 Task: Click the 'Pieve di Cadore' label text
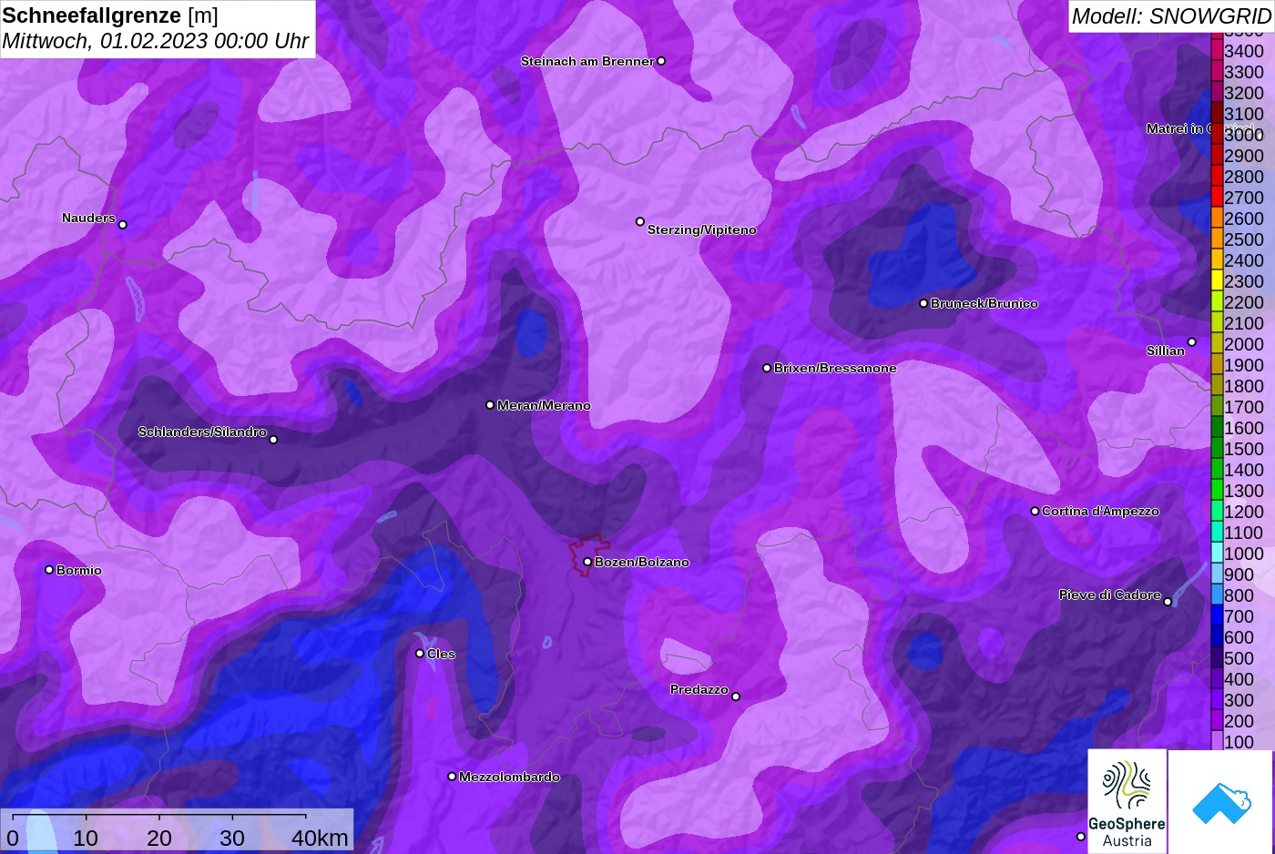[1110, 595]
